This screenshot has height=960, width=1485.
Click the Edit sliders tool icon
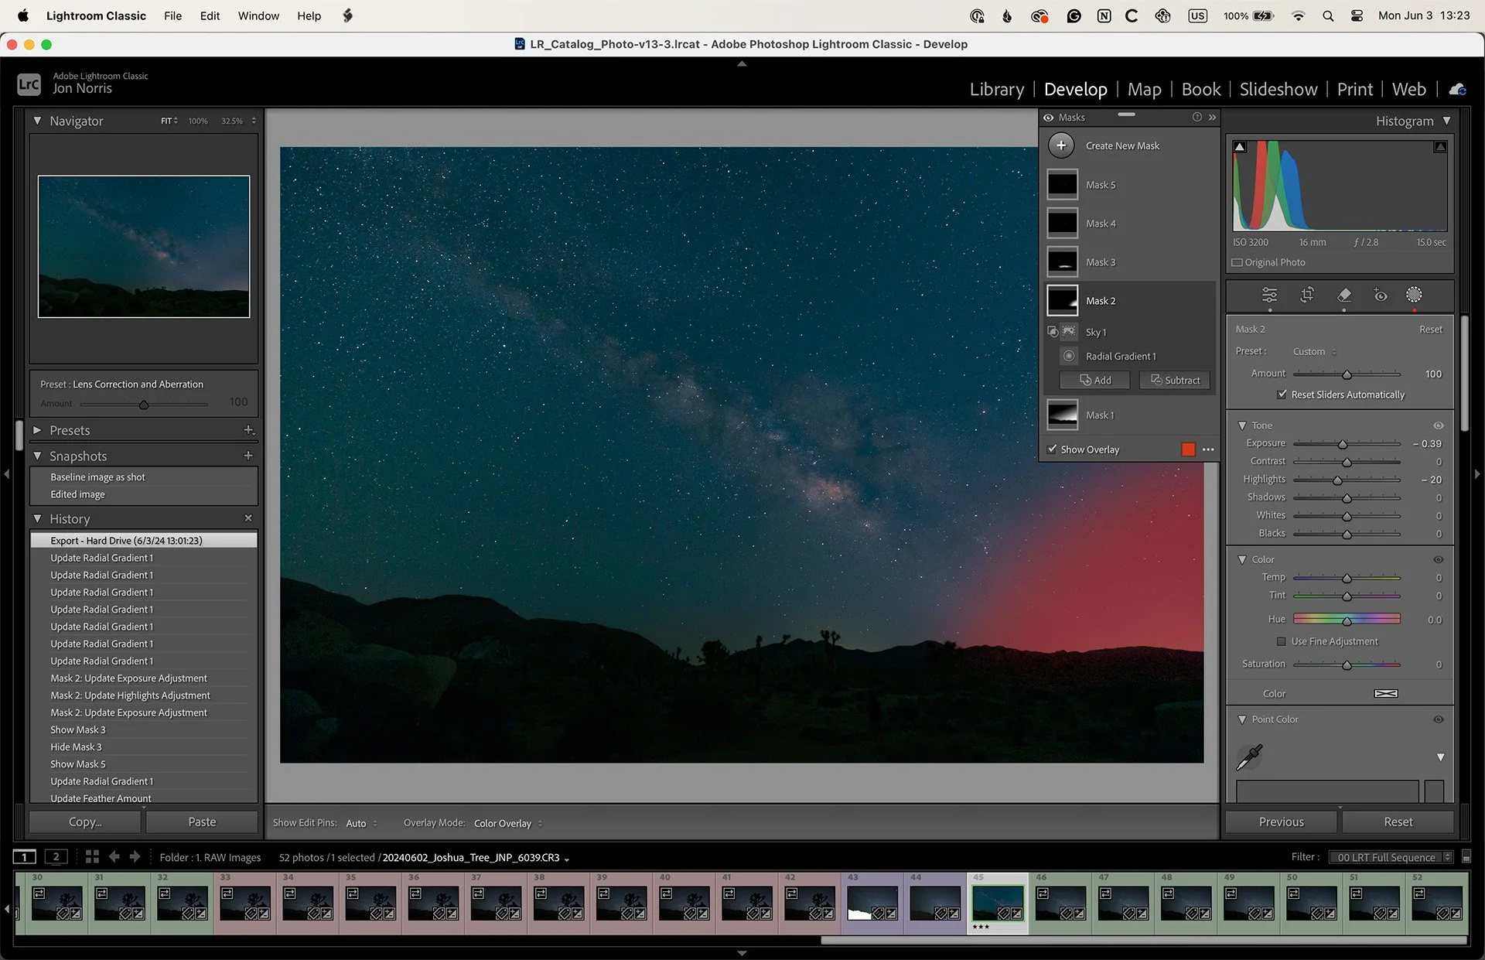(1270, 295)
